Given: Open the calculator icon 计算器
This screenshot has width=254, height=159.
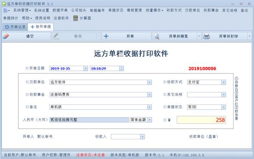Looking at the screenshot, I should pyautogui.click(x=75, y=18).
